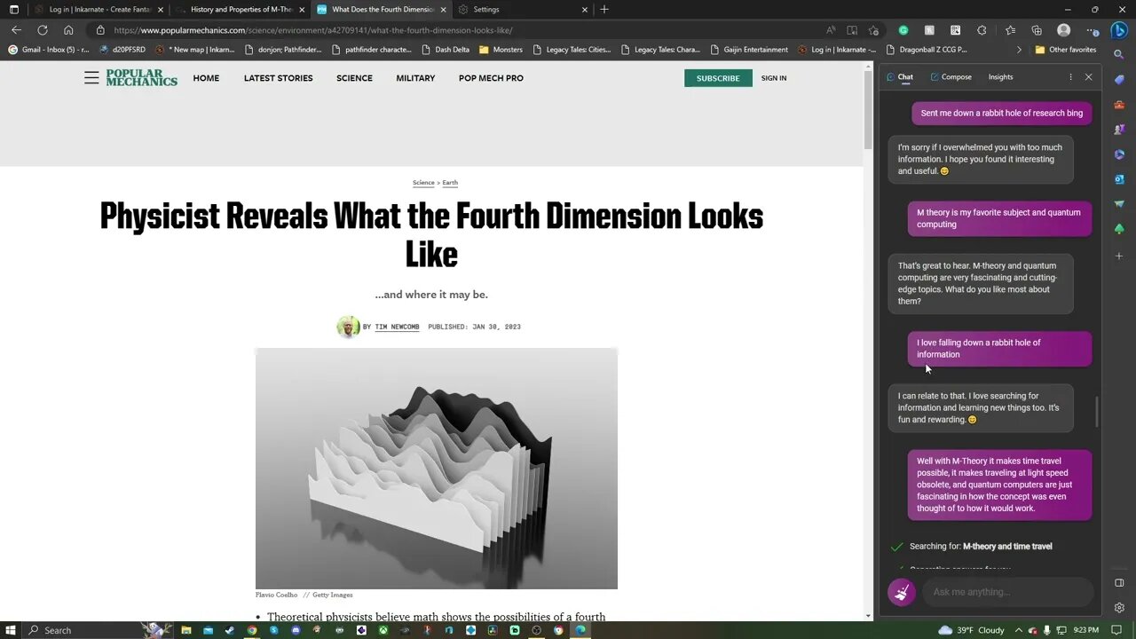Image resolution: width=1136 pixels, height=639 pixels.
Task: Open the Dash Delta bookmark
Action: tap(446, 50)
